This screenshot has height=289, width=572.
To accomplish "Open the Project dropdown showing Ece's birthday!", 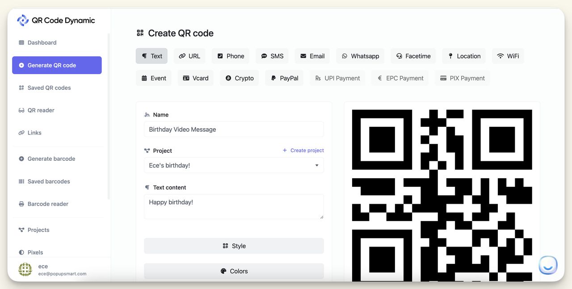I will click(234, 165).
